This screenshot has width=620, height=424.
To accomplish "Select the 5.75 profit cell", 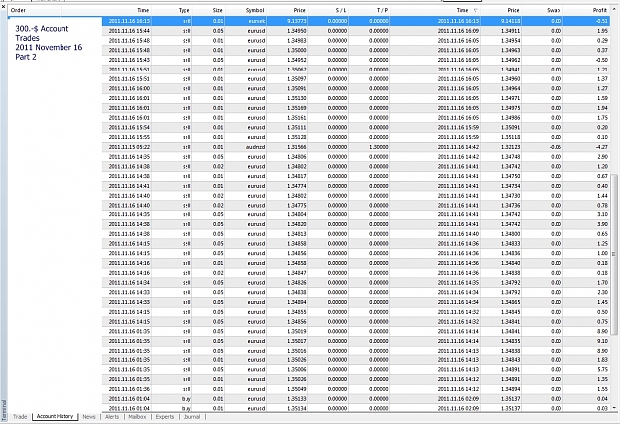I will click(602, 369).
